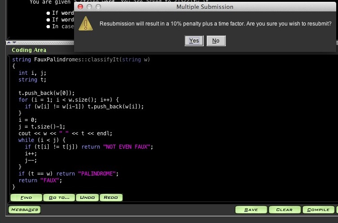Zoom the Multiple Submission dialog with the green button
This screenshot has width=338, height=223.
98,7
